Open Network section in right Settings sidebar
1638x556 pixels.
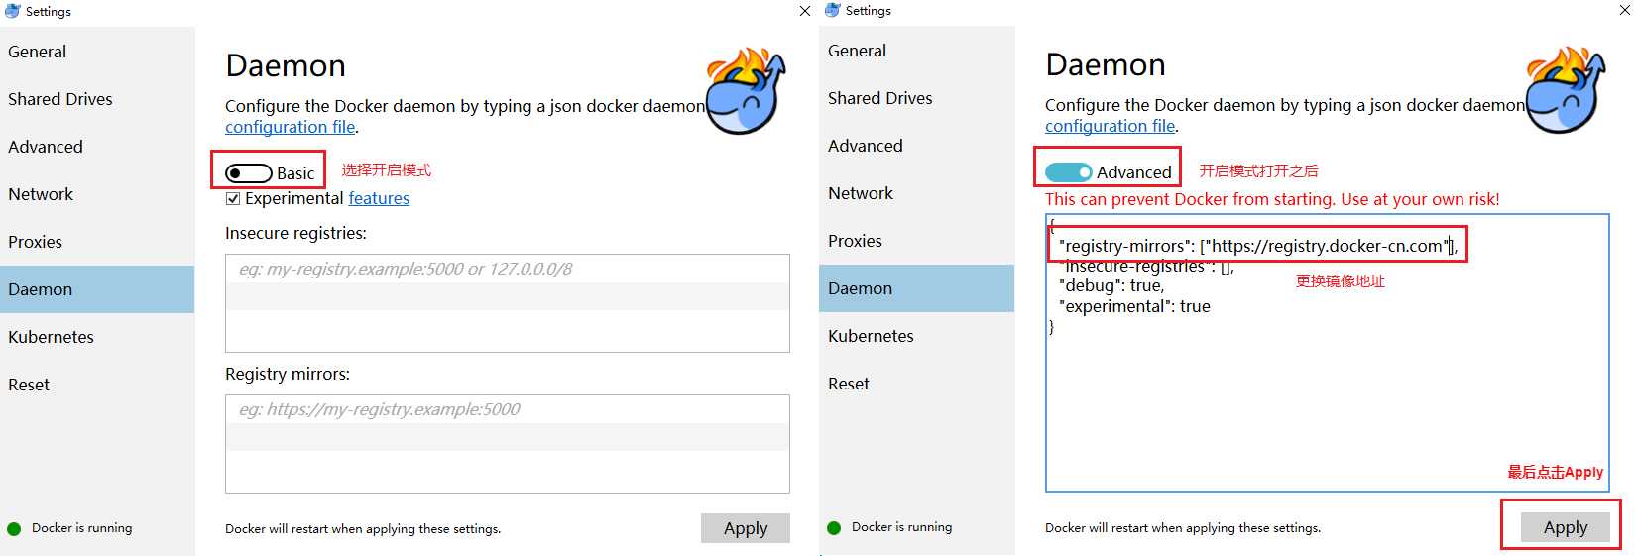[x=917, y=193]
